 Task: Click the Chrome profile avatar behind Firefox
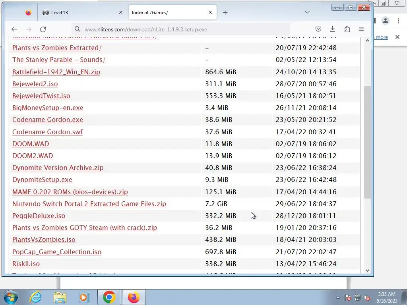[x=386, y=21]
